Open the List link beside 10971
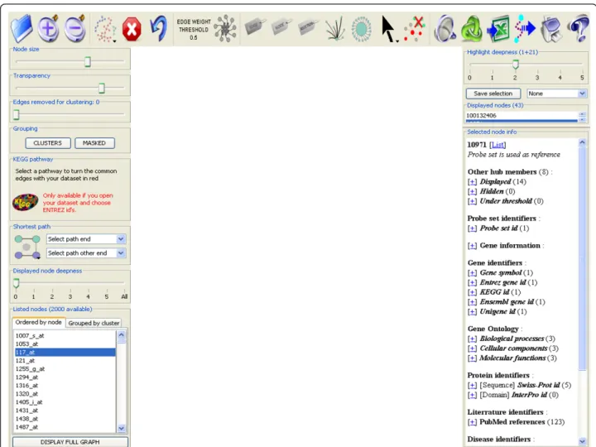This screenshot has height=447, width=596. [497, 145]
